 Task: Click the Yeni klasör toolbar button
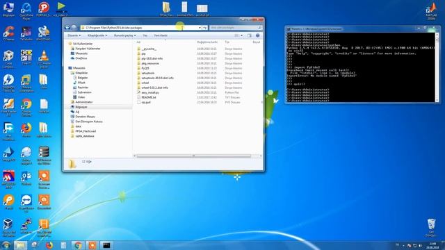pyautogui.click(x=161, y=35)
